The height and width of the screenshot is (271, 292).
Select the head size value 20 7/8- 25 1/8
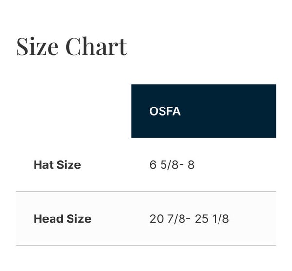tap(189, 219)
